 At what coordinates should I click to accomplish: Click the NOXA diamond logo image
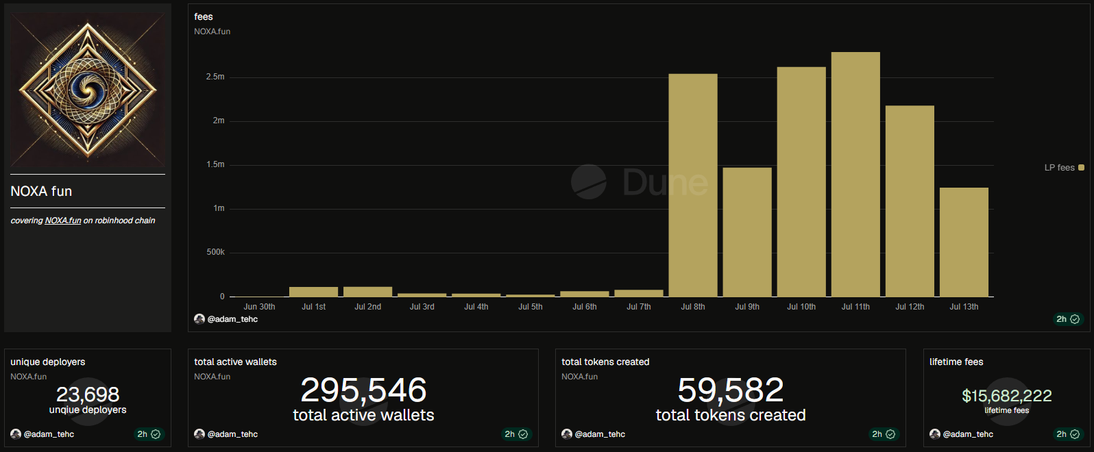pos(88,88)
